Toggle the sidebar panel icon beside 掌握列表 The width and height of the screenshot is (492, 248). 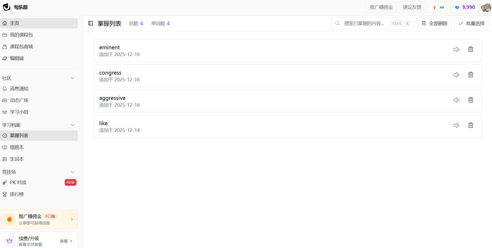pos(91,23)
